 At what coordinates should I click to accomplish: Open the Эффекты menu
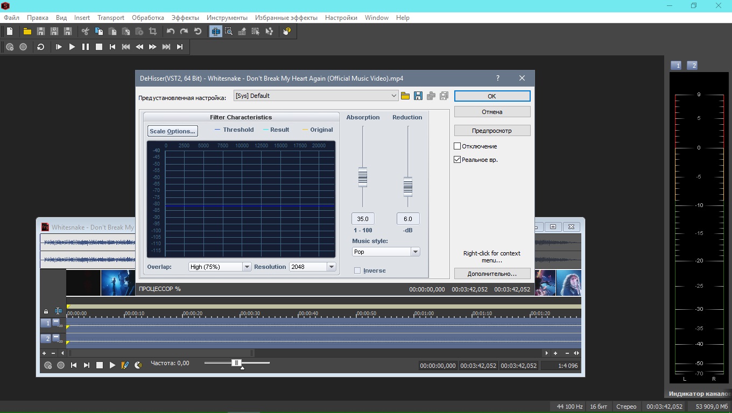[x=185, y=18]
